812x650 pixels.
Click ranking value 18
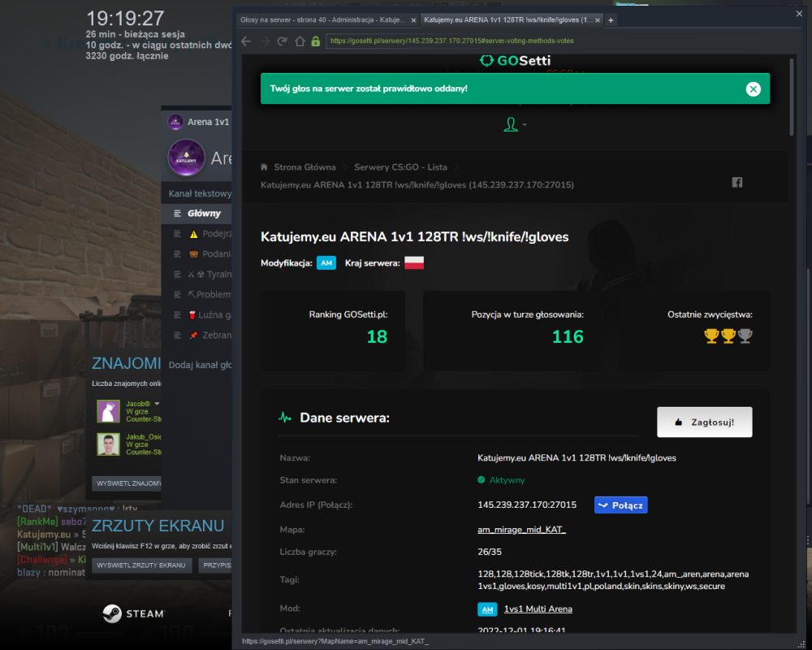[377, 337]
